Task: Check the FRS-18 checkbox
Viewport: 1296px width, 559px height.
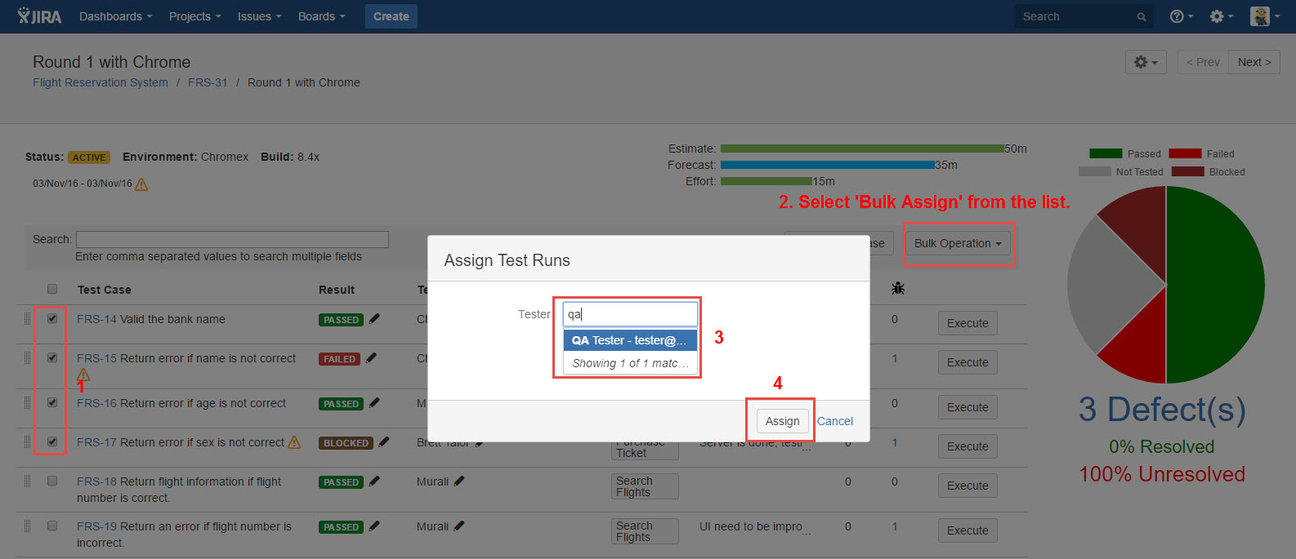Action: click(52, 481)
